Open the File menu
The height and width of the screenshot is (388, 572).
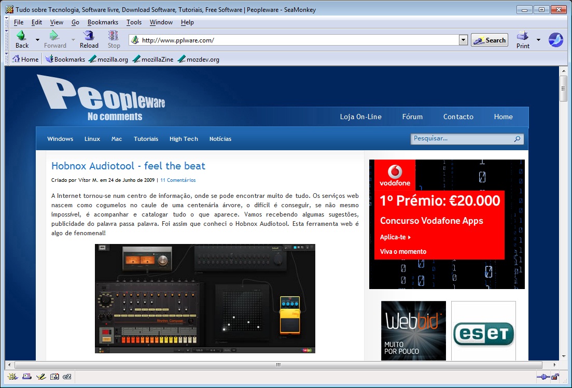(18, 22)
